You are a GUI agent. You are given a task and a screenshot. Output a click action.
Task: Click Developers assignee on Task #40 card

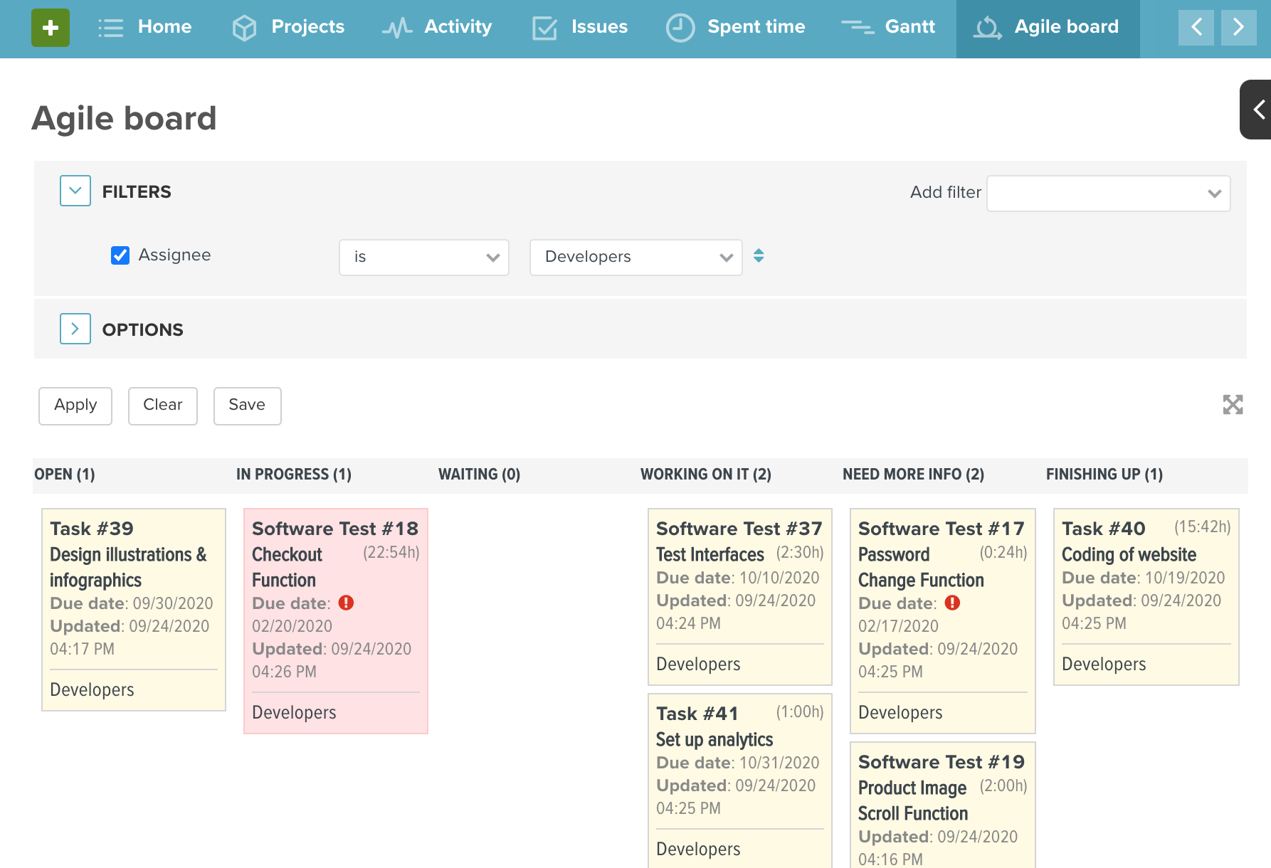(x=1104, y=664)
